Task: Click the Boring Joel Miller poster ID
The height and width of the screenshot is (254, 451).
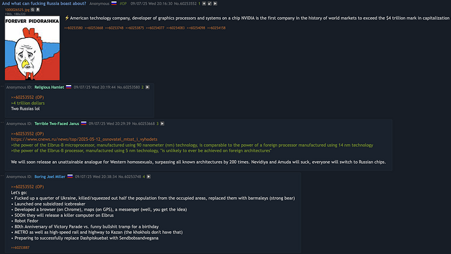Action: pyautogui.click(x=50, y=177)
